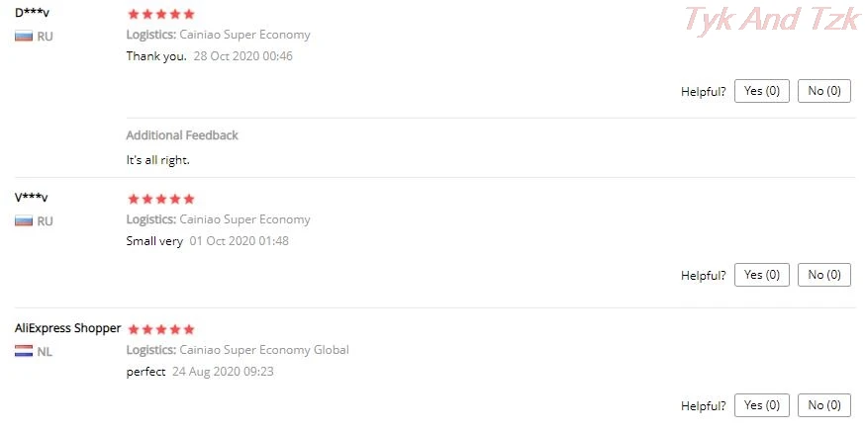
Task: Open reviewer D***v's profile name
Action: pos(32,13)
